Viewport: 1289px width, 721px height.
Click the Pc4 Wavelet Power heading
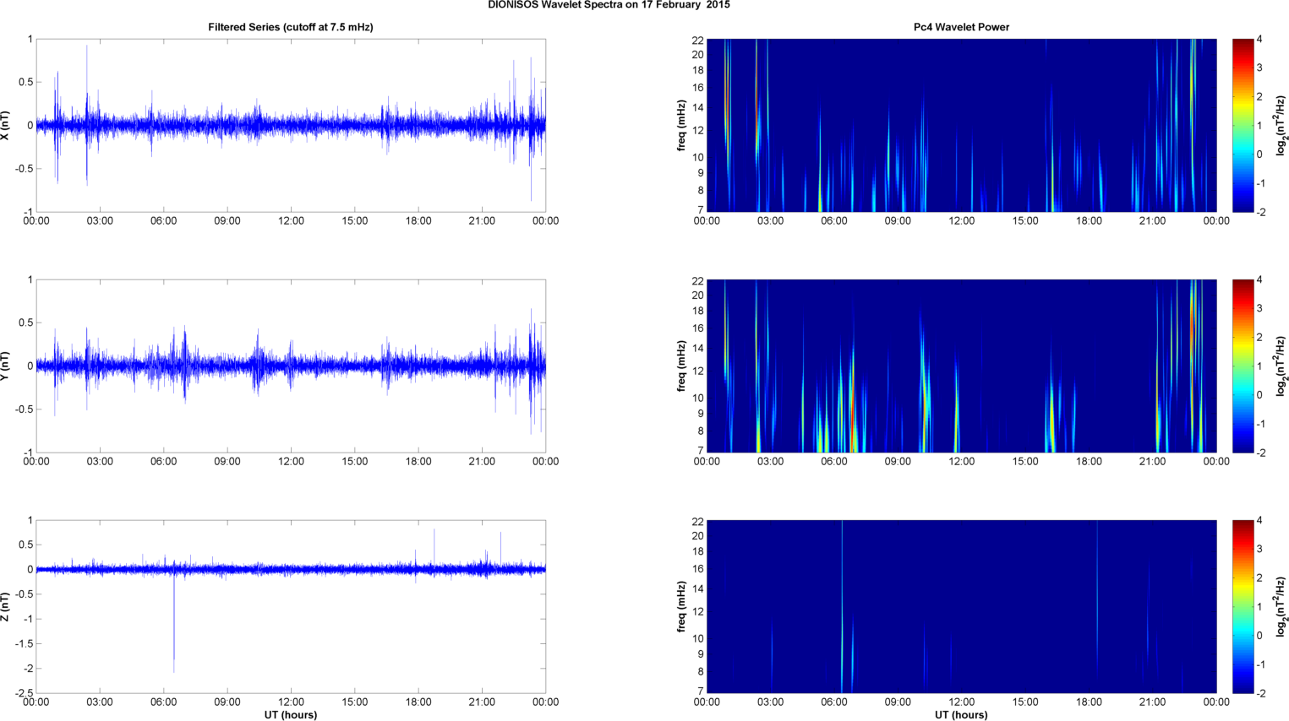tap(961, 27)
